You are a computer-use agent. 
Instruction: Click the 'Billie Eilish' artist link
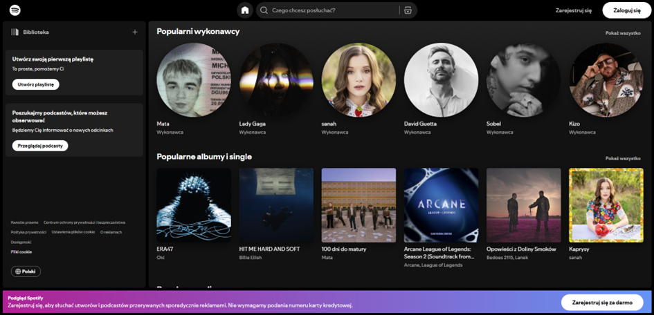pos(251,258)
